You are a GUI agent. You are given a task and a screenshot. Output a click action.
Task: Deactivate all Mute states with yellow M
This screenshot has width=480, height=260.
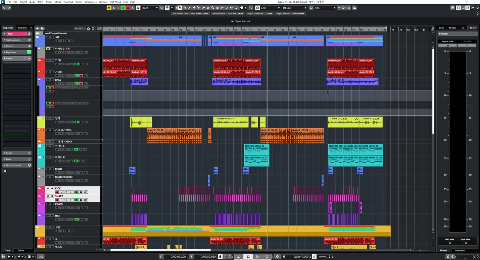point(109,8)
